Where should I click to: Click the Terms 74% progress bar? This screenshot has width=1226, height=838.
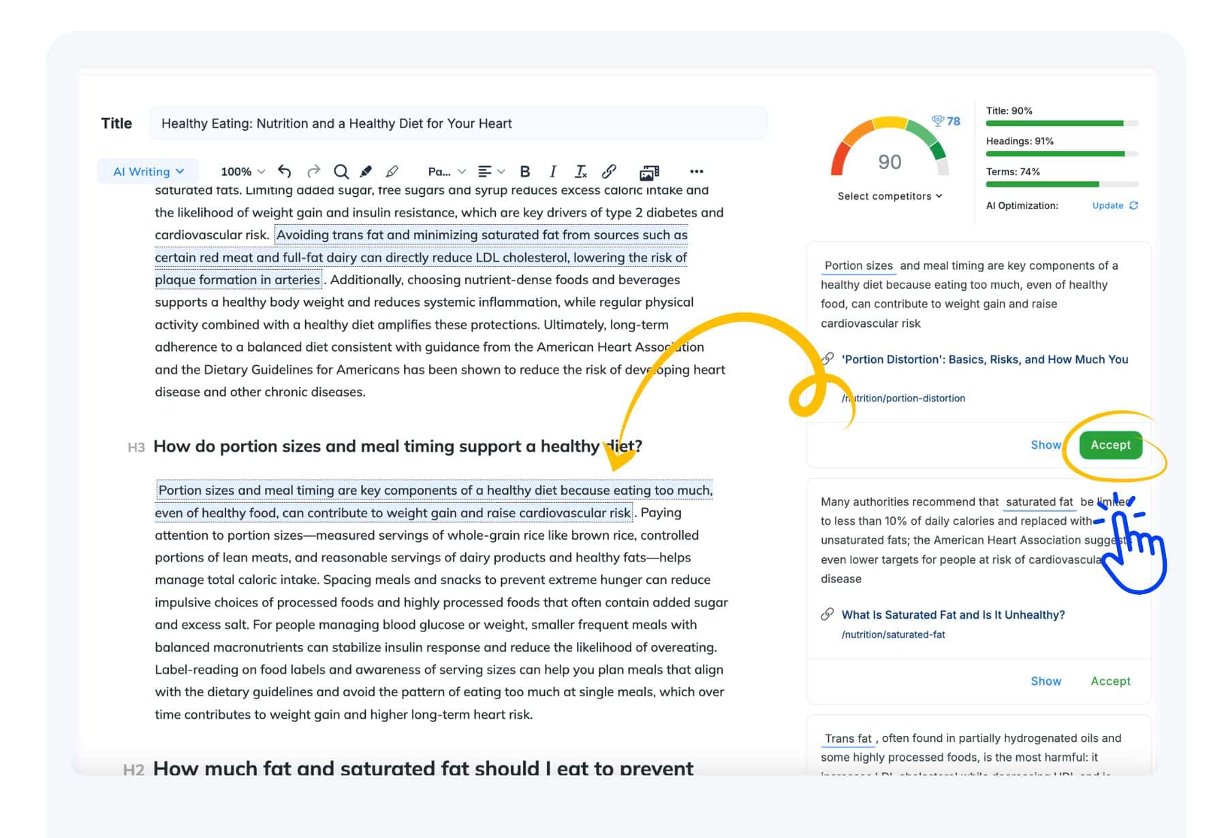(1062, 184)
